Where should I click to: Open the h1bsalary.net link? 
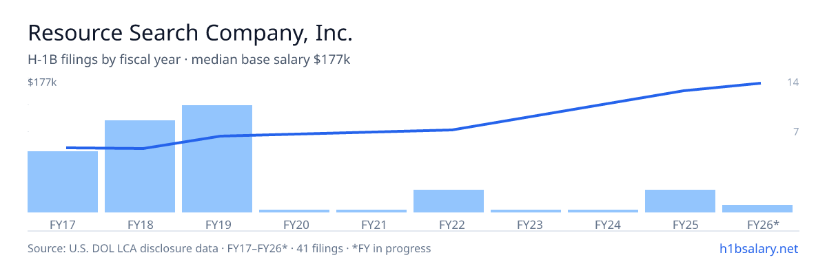758,248
